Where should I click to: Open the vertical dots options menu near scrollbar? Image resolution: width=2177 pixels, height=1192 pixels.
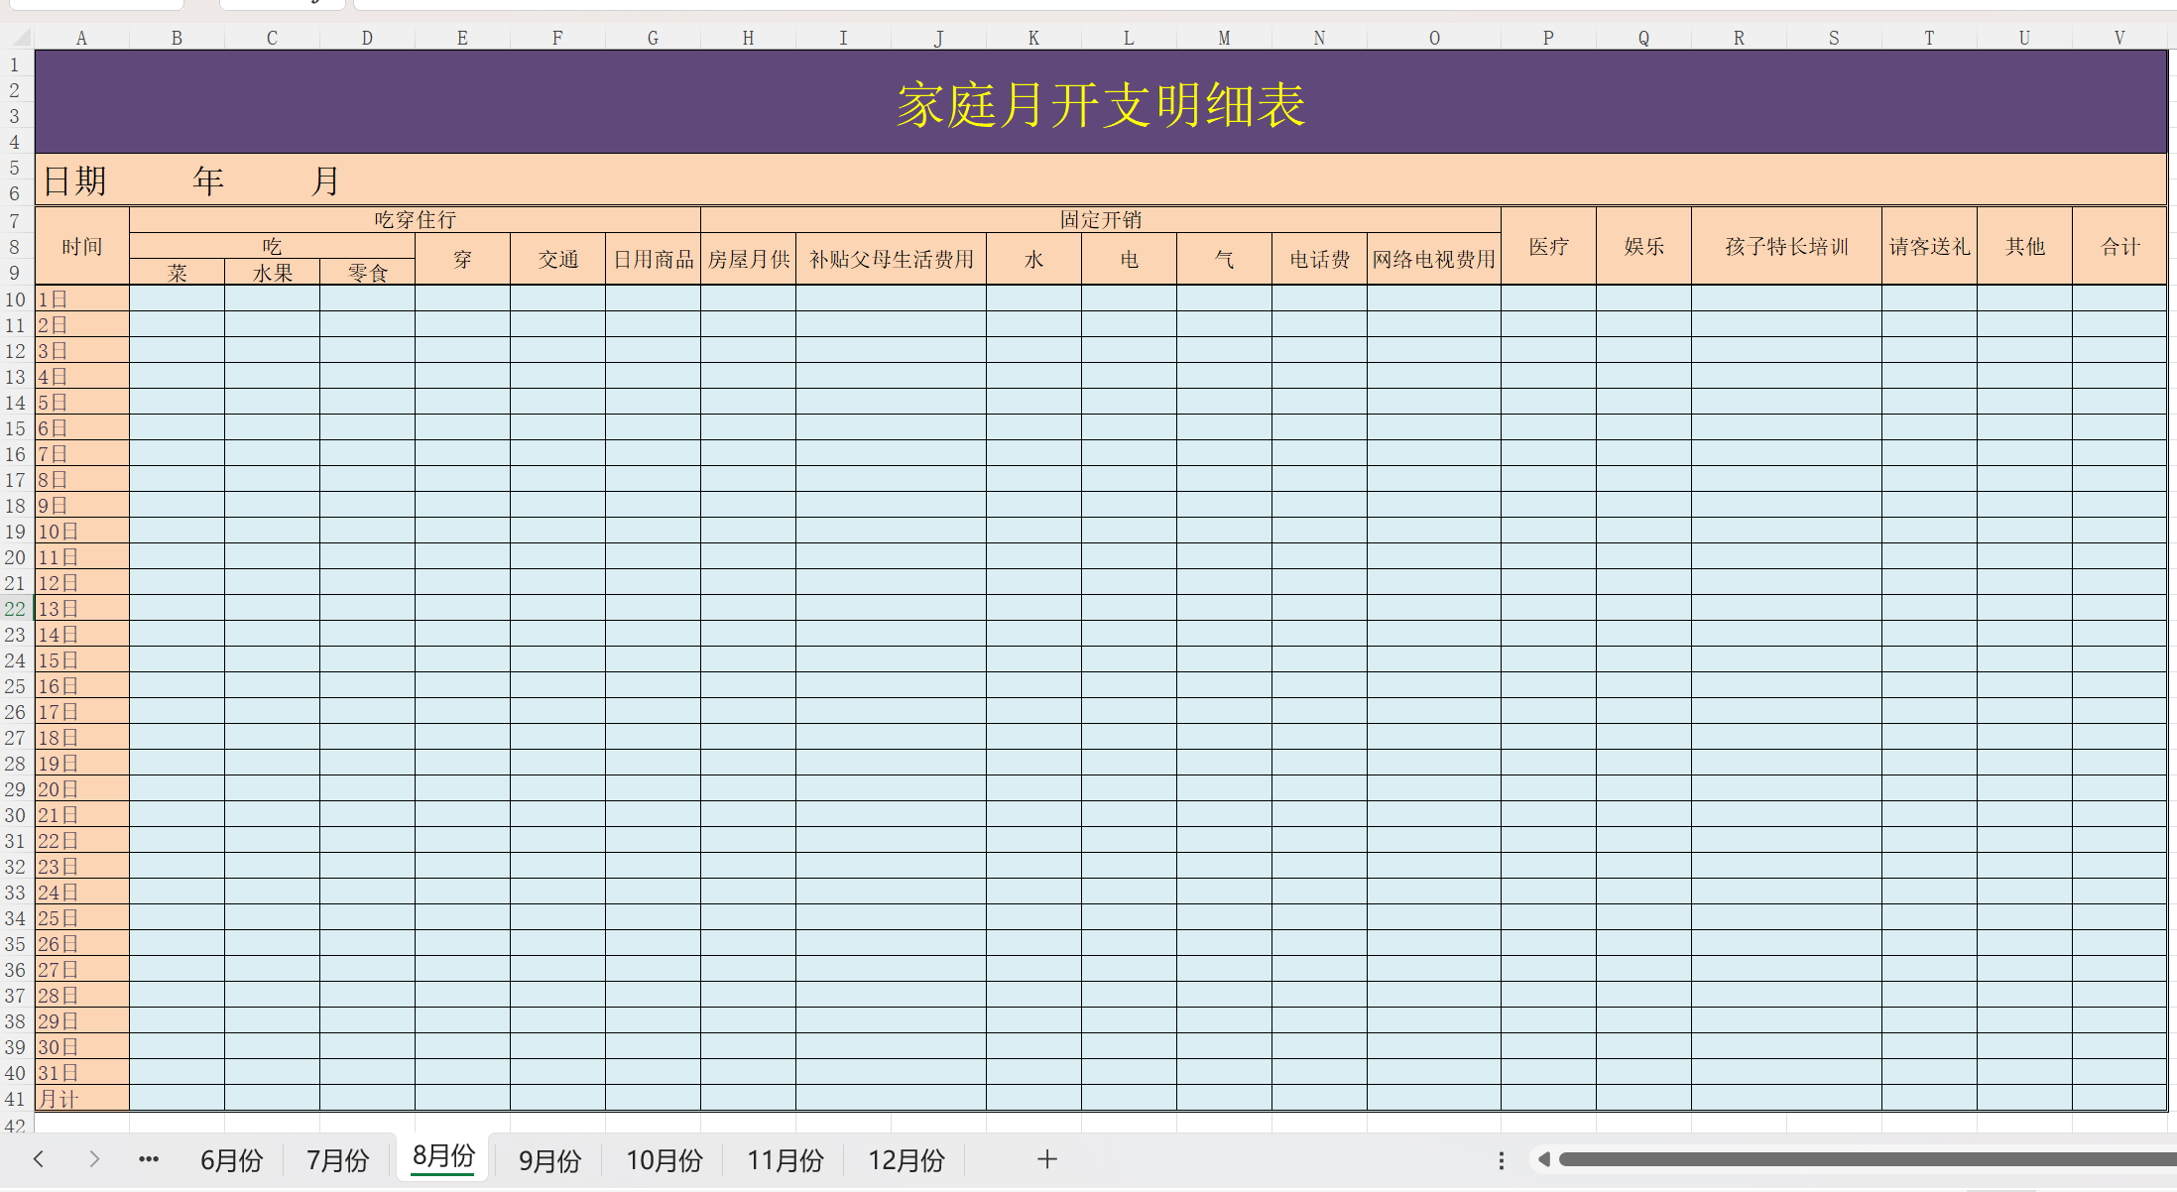point(1501,1158)
